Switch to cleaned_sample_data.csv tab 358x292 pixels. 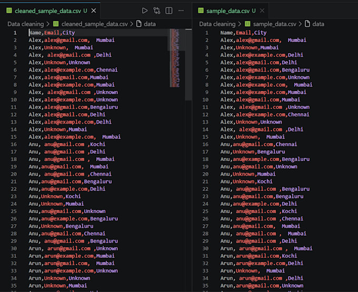51,11
